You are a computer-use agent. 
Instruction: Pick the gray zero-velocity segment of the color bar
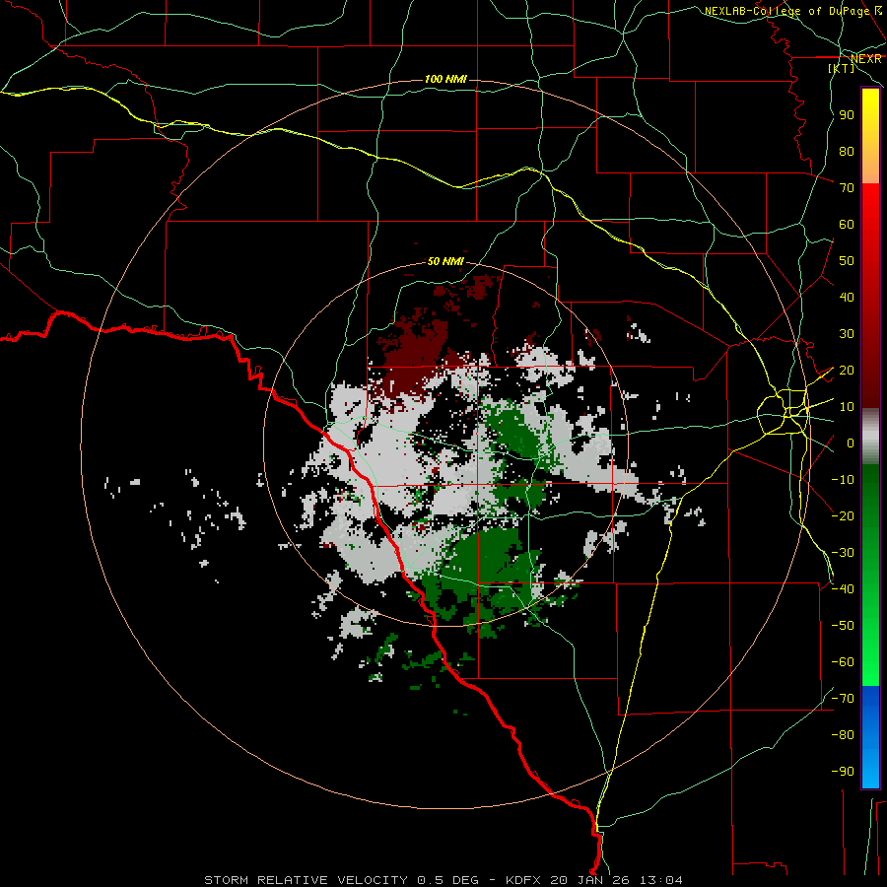[870, 437]
